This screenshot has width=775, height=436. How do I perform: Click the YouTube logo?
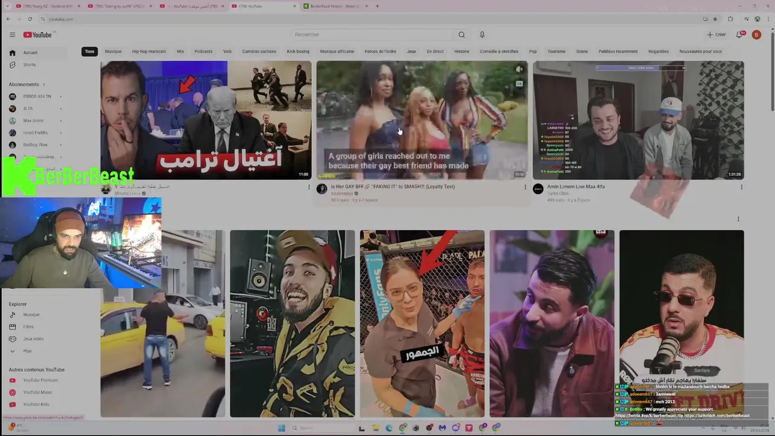coord(38,35)
